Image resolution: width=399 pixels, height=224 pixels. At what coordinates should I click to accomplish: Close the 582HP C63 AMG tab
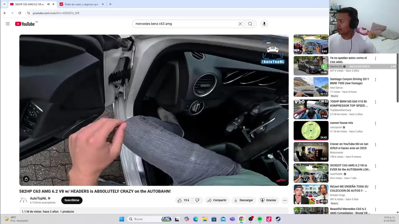click(x=53, y=4)
